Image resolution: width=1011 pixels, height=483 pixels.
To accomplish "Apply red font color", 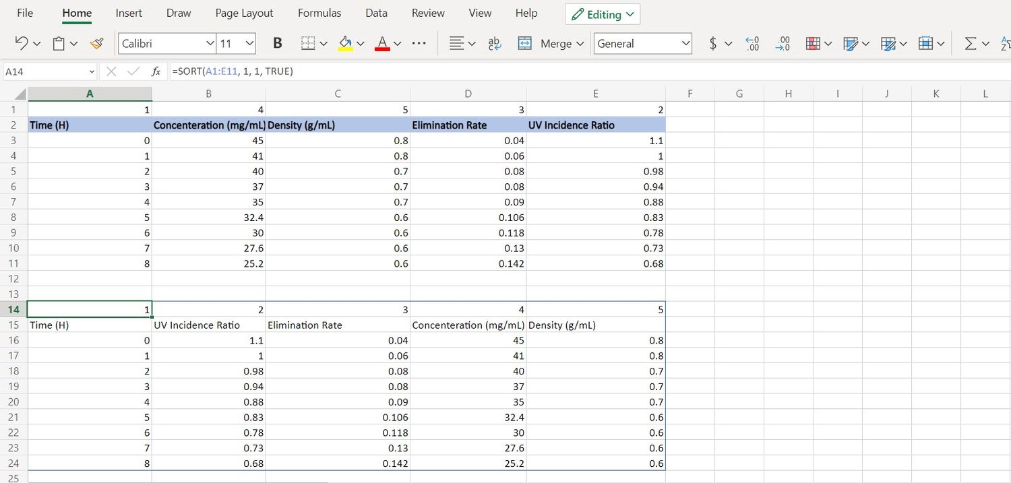I will click(x=382, y=43).
